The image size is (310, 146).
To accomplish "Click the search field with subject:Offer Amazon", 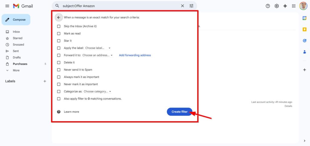I will coord(120,6).
